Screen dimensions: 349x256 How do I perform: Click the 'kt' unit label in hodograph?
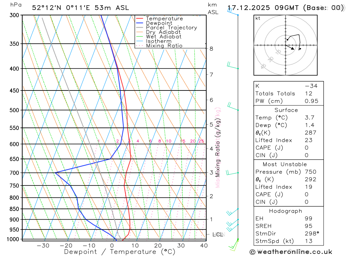(258, 18)
